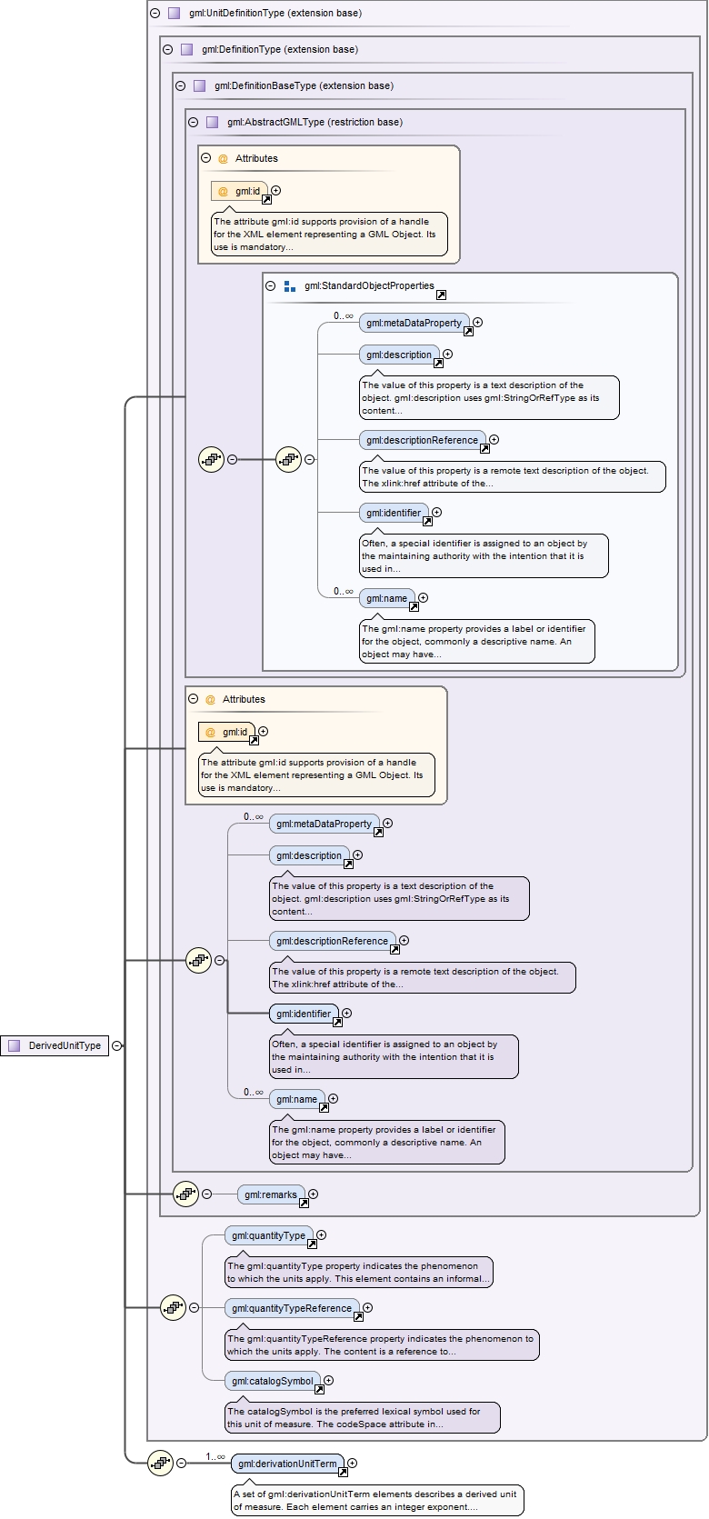Click the gml:UnitDefinitionType type square icon
This screenshot has height=1519, width=709.
174,14
